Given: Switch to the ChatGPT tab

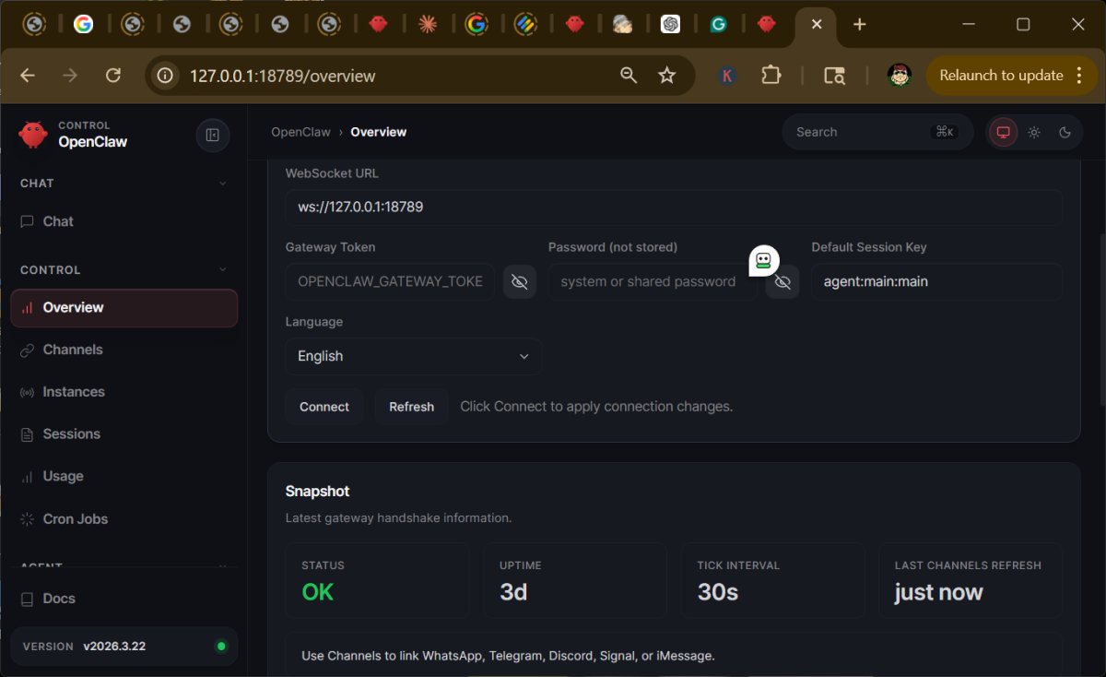Looking at the screenshot, I should tap(671, 25).
